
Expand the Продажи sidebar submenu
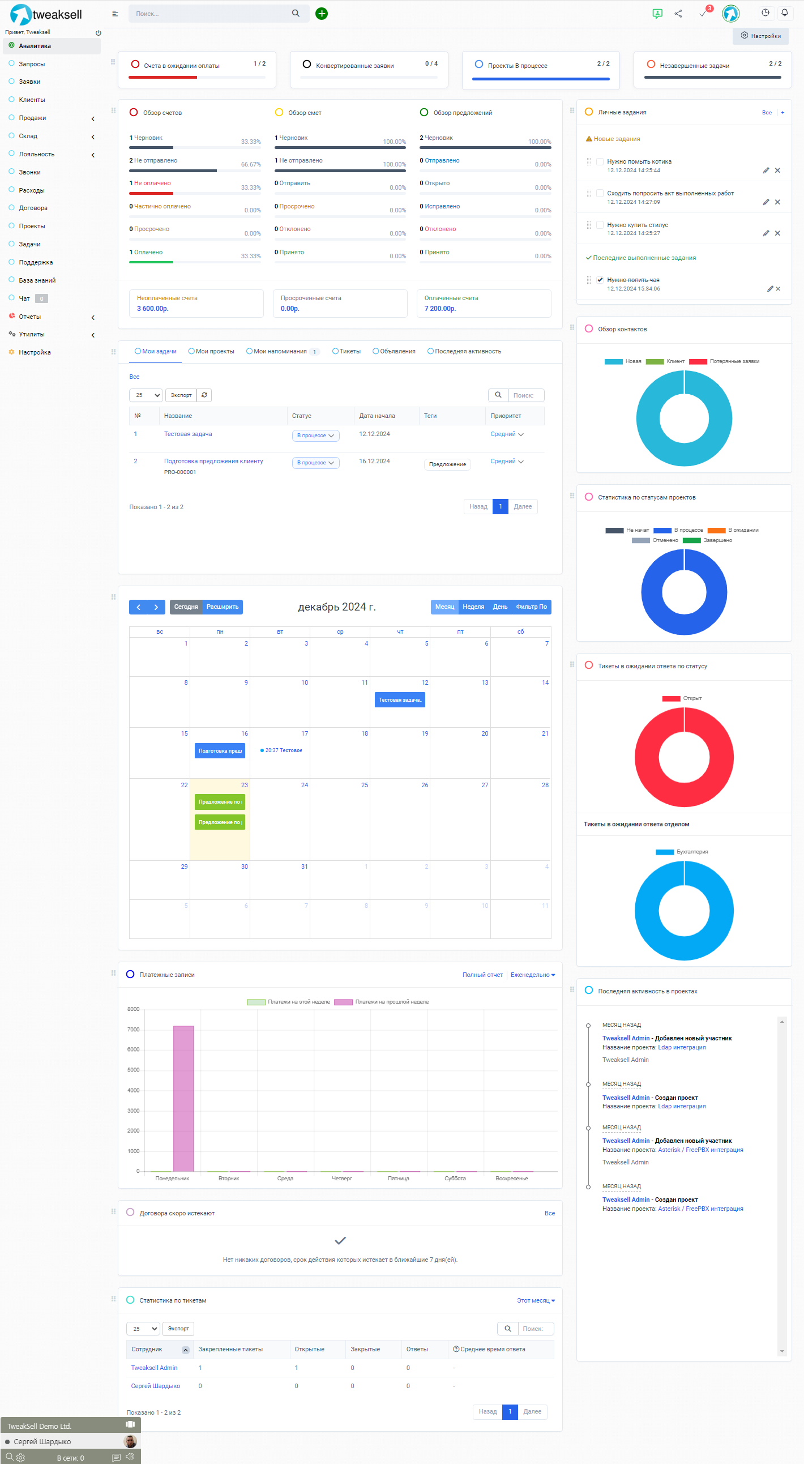(93, 118)
